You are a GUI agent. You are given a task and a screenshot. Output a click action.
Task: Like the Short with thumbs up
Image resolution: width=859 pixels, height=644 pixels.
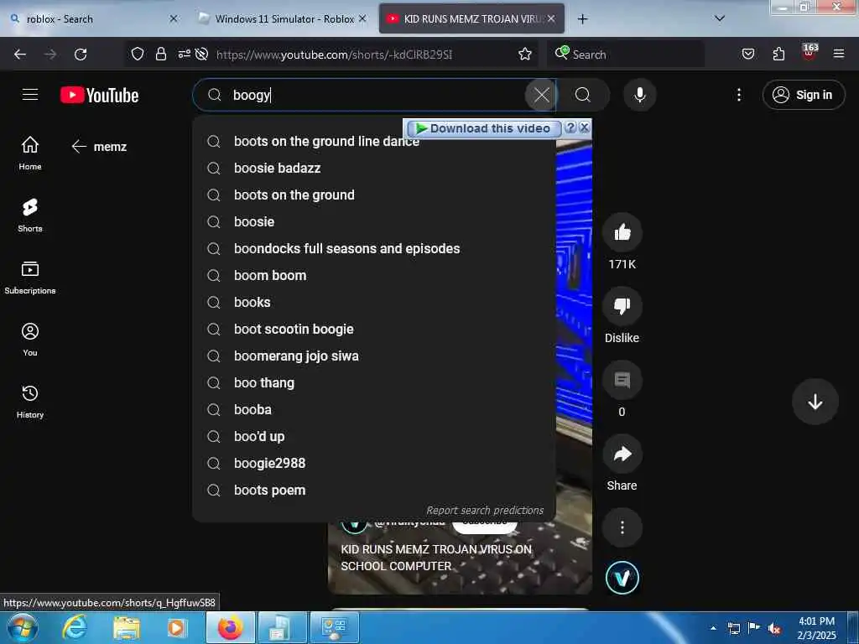622,232
